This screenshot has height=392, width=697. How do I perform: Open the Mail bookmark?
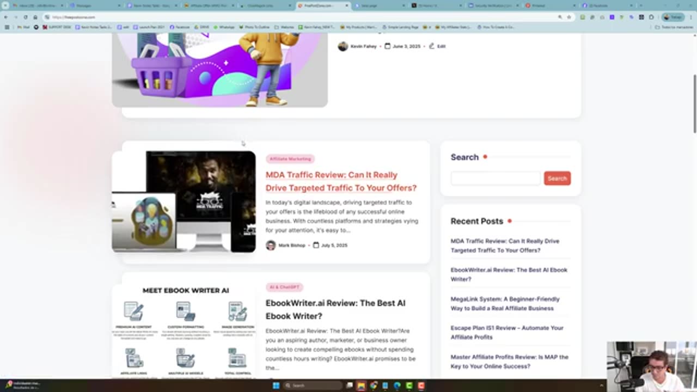[24, 27]
